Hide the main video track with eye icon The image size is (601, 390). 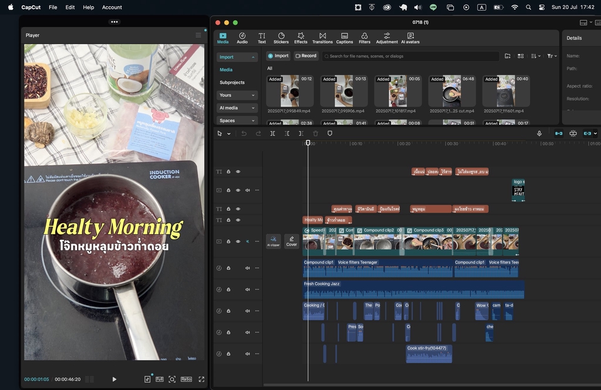238,242
